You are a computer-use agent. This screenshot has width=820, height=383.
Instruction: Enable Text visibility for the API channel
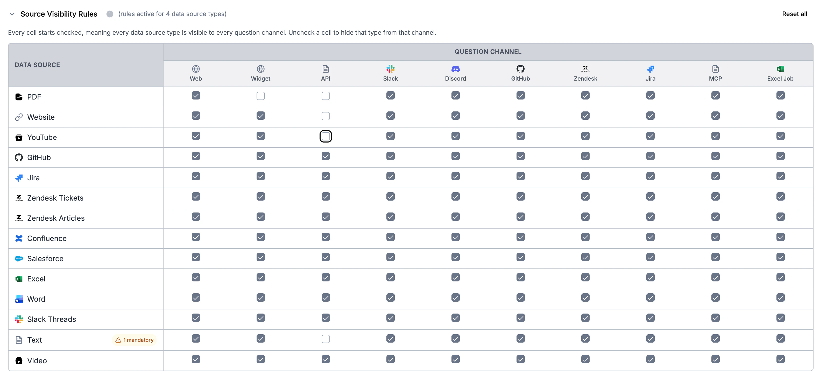326,339
